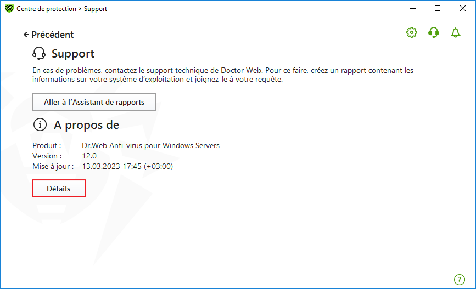Click the back arrow next to Précédent
This screenshot has width=476, height=289.
(x=26, y=35)
